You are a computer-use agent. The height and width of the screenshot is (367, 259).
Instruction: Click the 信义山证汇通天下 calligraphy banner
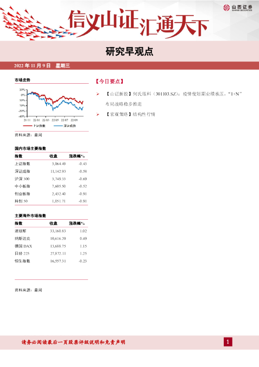(x=138, y=23)
